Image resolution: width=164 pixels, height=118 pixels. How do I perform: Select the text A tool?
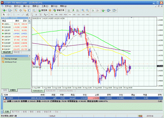36,15
